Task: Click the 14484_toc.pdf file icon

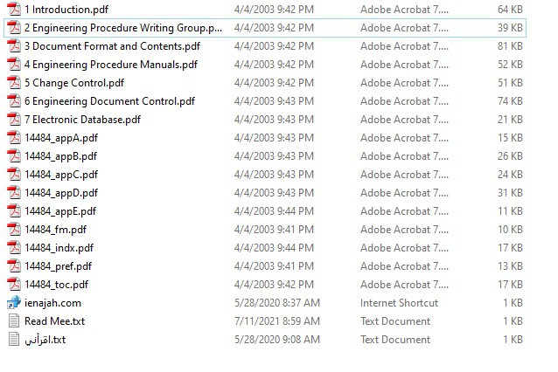Action: pos(13,284)
